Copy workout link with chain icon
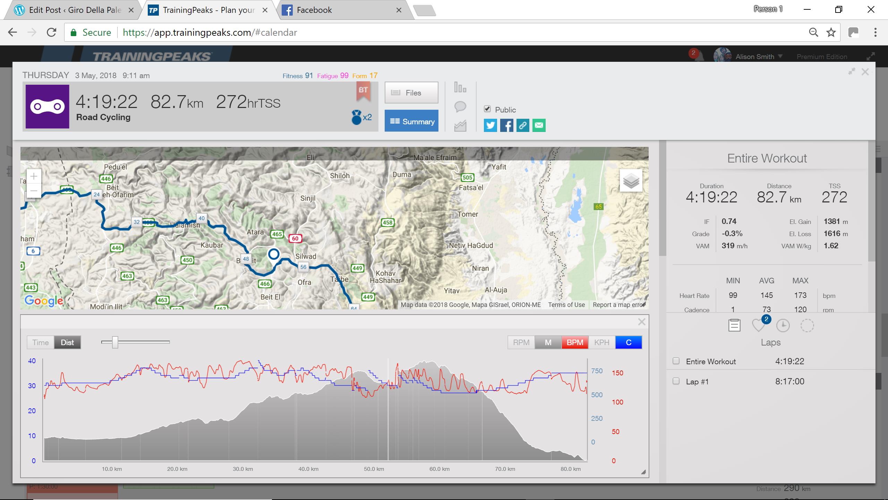This screenshot has width=888, height=500. (523, 125)
